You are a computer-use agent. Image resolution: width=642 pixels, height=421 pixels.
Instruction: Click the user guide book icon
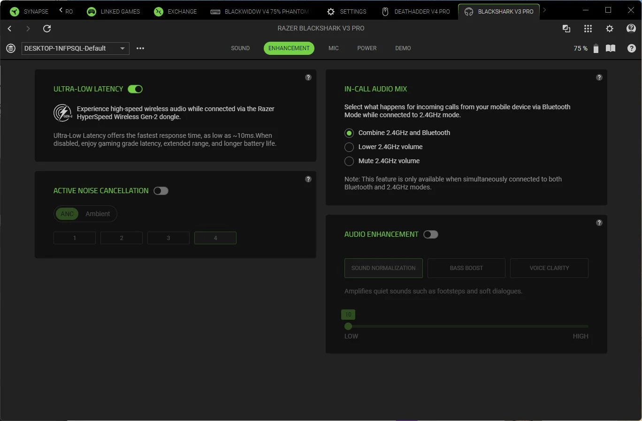610,48
